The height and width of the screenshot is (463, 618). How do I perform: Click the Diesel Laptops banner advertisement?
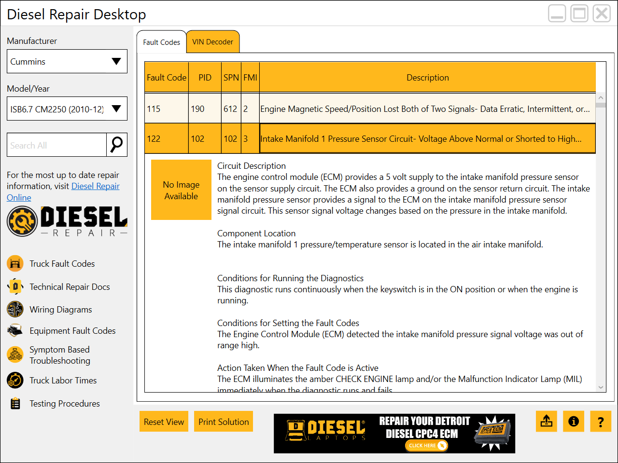pyautogui.click(x=394, y=433)
